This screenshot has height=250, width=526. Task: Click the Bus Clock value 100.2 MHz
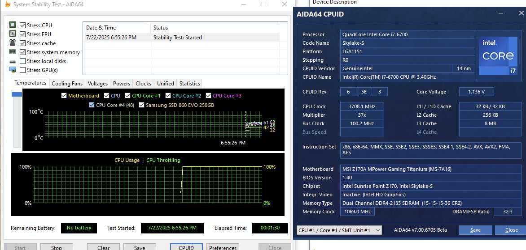[362, 124]
